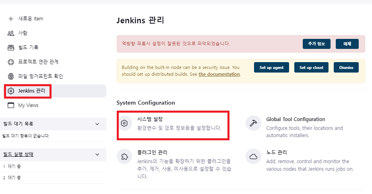
Task: Click the Set up agent button
Action: point(271,67)
